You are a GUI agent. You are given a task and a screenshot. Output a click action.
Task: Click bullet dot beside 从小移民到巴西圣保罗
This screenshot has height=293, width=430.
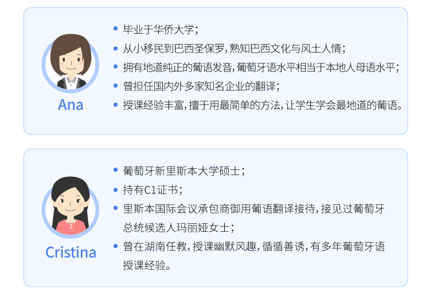[115, 49]
